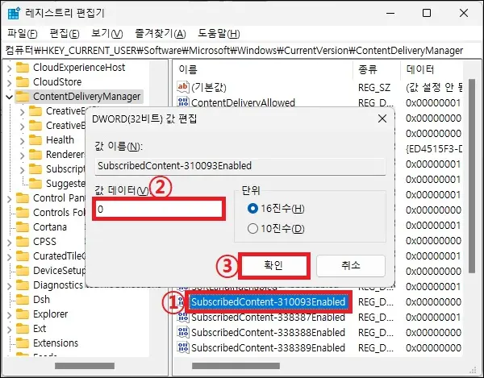Click the 종류 column header
Image resolution: width=484 pixels, height=378 pixels.
click(368, 69)
